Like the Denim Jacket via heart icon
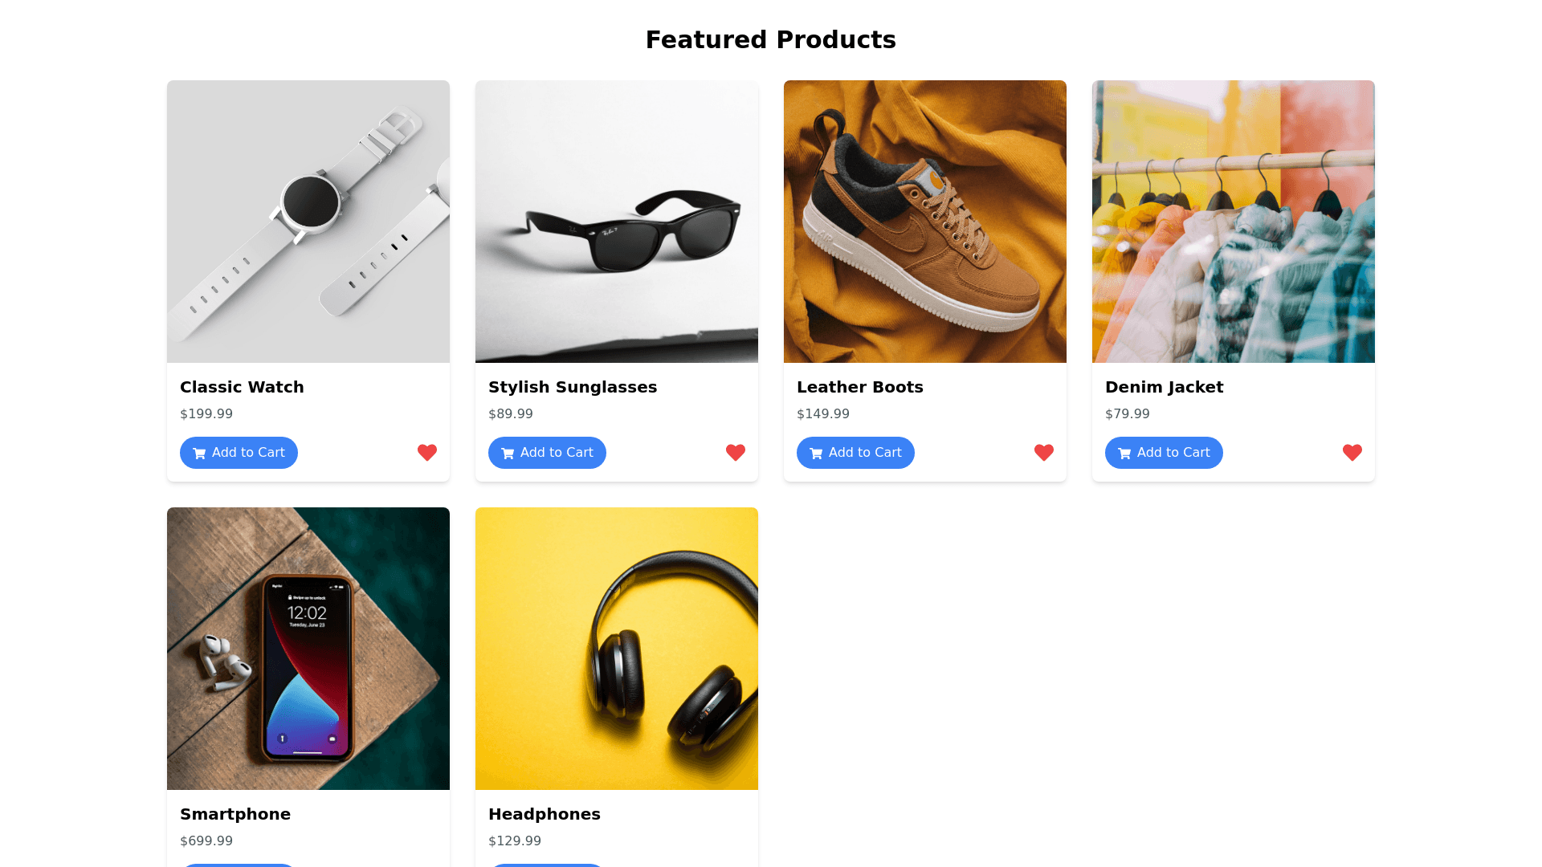This screenshot has width=1542, height=867. pyautogui.click(x=1352, y=453)
